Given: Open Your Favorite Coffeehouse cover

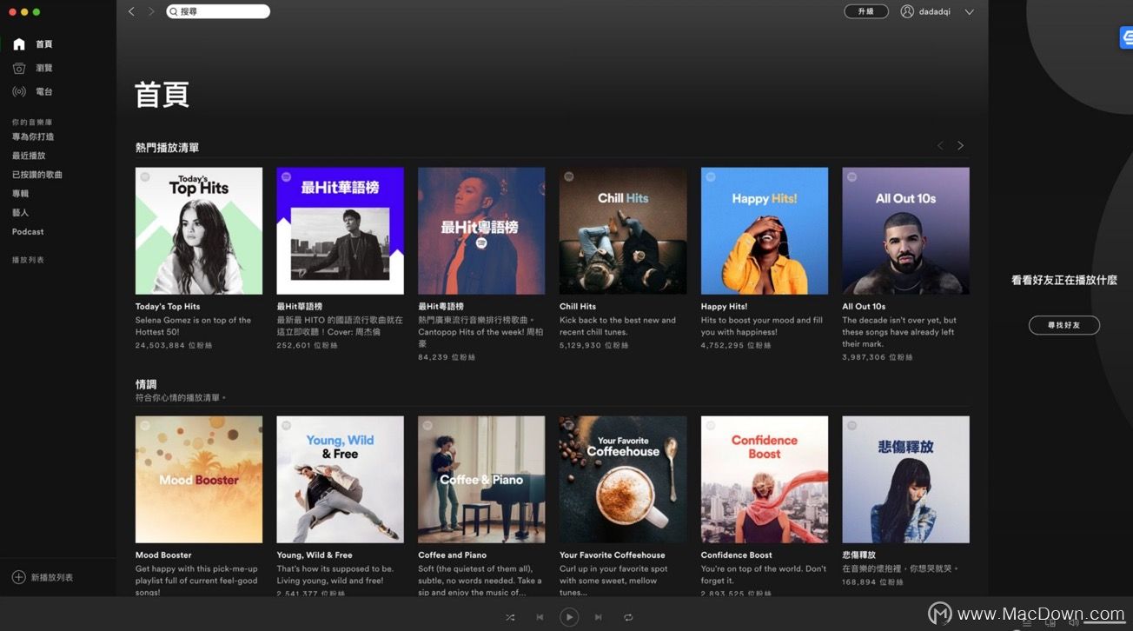Looking at the screenshot, I should [623, 480].
